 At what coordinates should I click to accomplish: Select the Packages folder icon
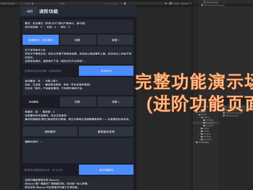(x=197, y=142)
